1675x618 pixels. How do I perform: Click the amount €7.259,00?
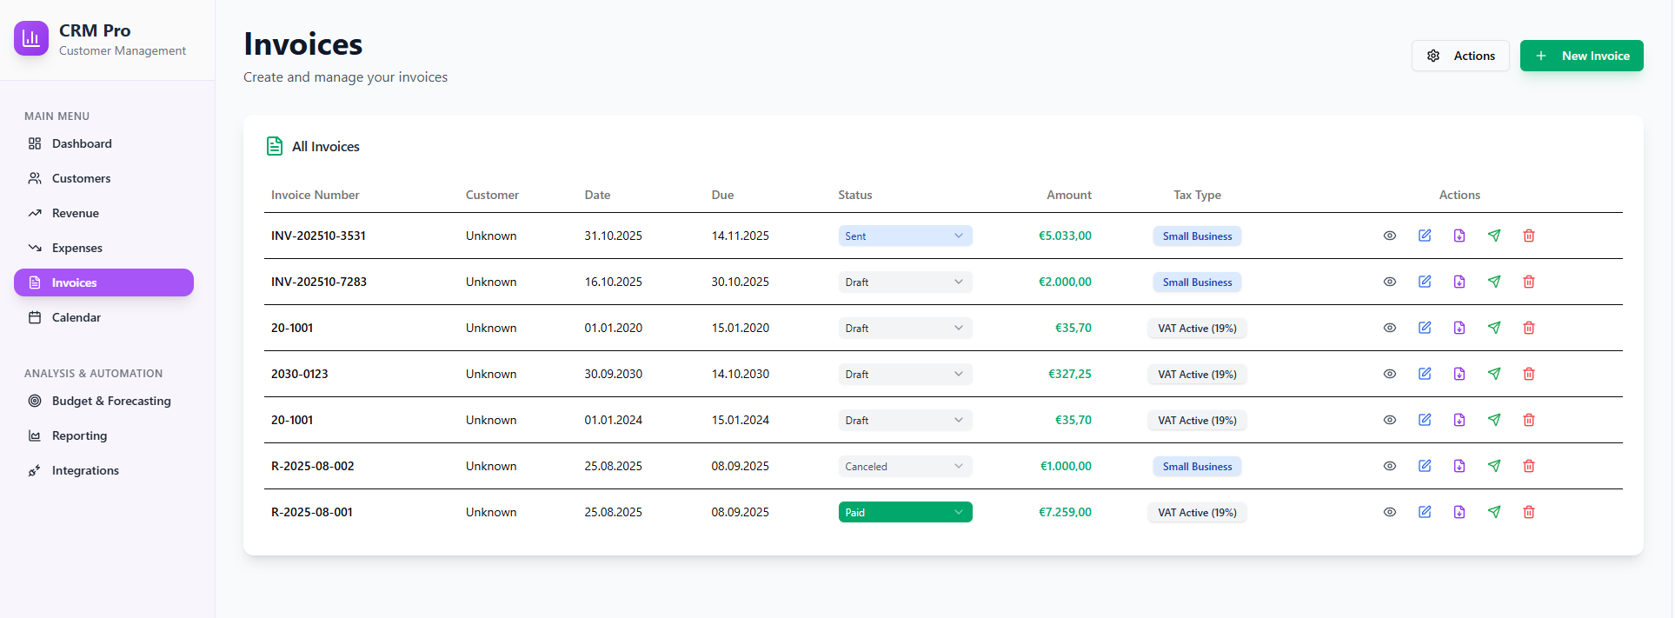pos(1065,512)
